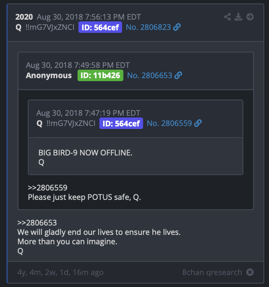Open post No. 2806559 link
269x287 pixels.
click(169, 123)
